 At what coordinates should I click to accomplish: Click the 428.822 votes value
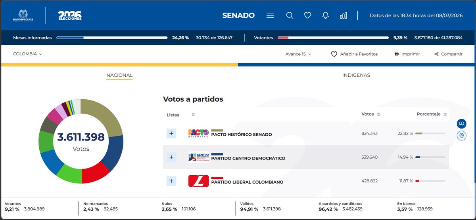(370, 181)
